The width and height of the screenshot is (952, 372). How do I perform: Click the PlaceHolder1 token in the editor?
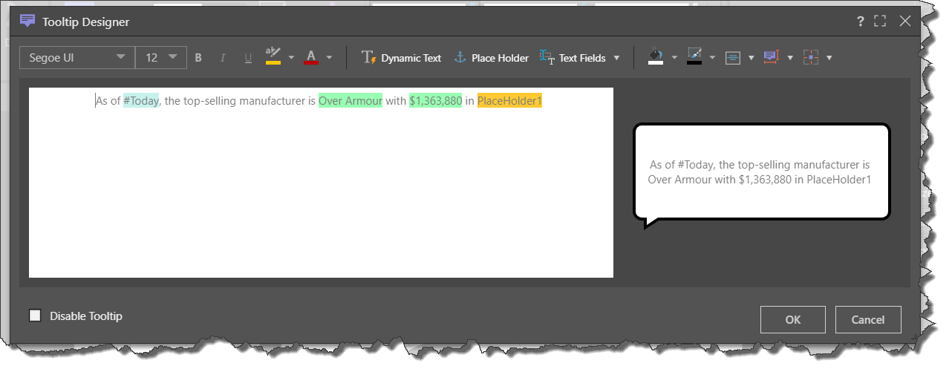[509, 101]
